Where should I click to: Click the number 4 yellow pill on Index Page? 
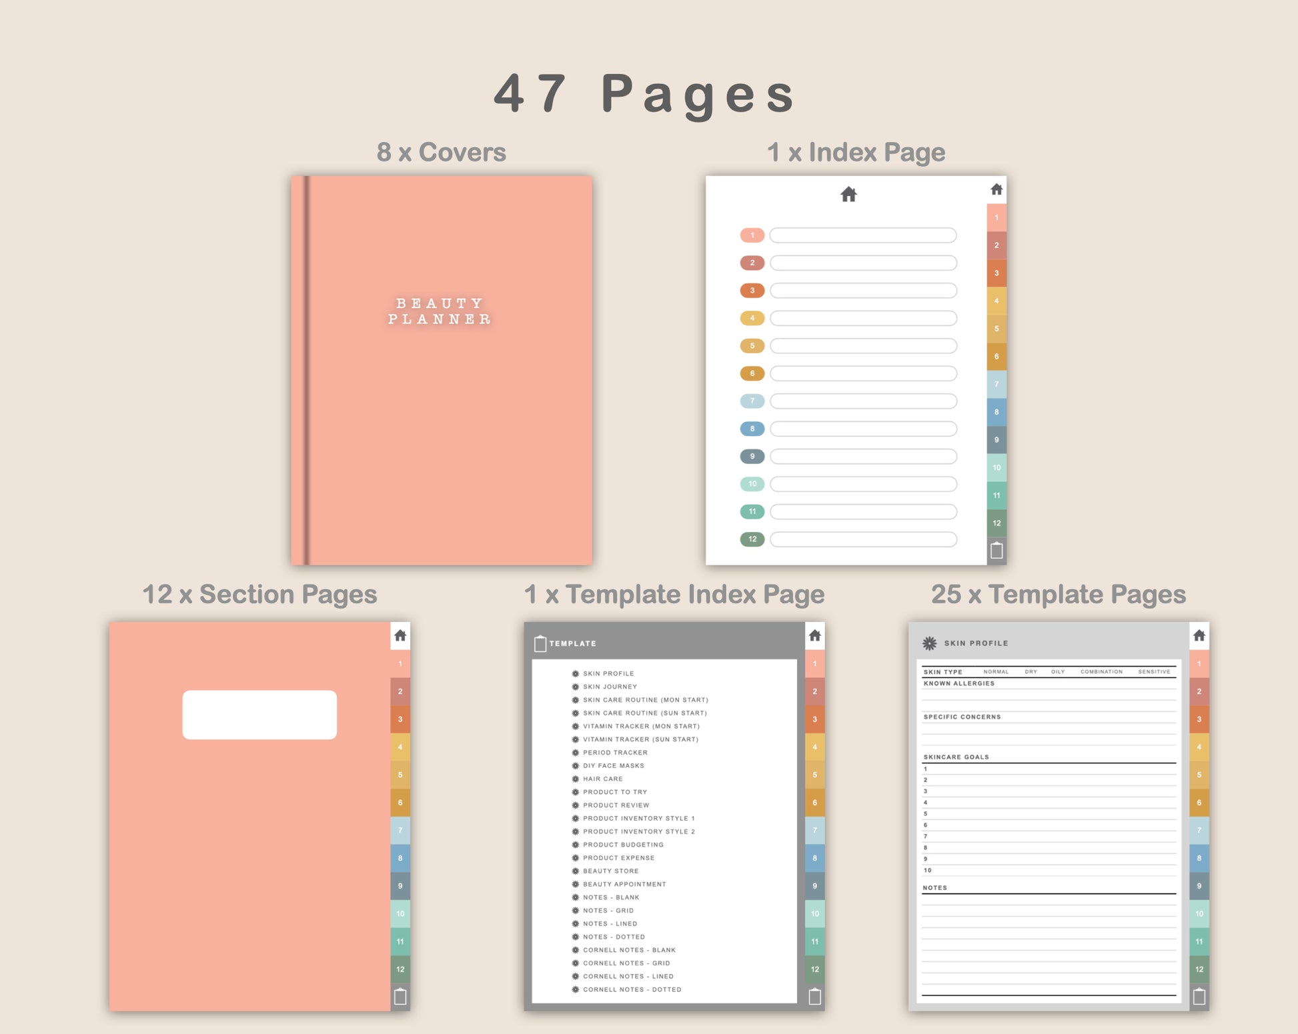[752, 318]
